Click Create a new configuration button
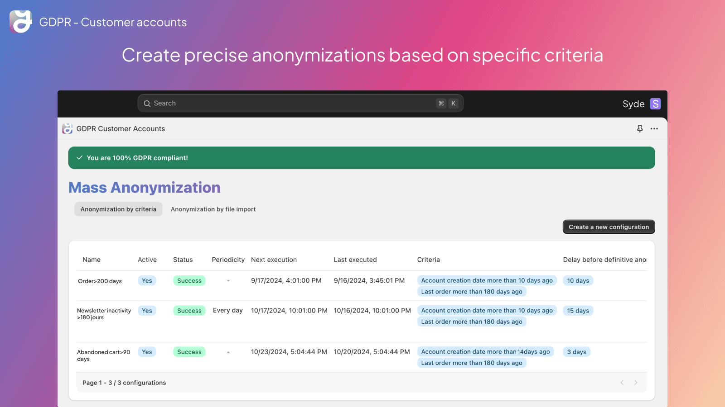 (x=609, y=227)
